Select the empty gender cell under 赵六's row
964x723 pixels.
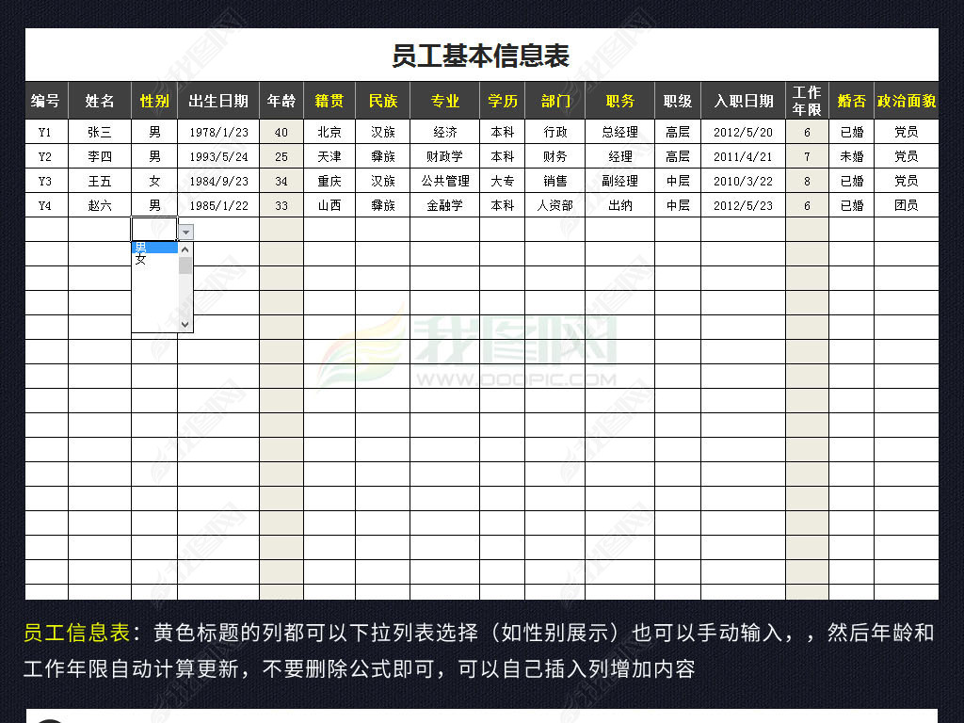[x=153, y=230]
